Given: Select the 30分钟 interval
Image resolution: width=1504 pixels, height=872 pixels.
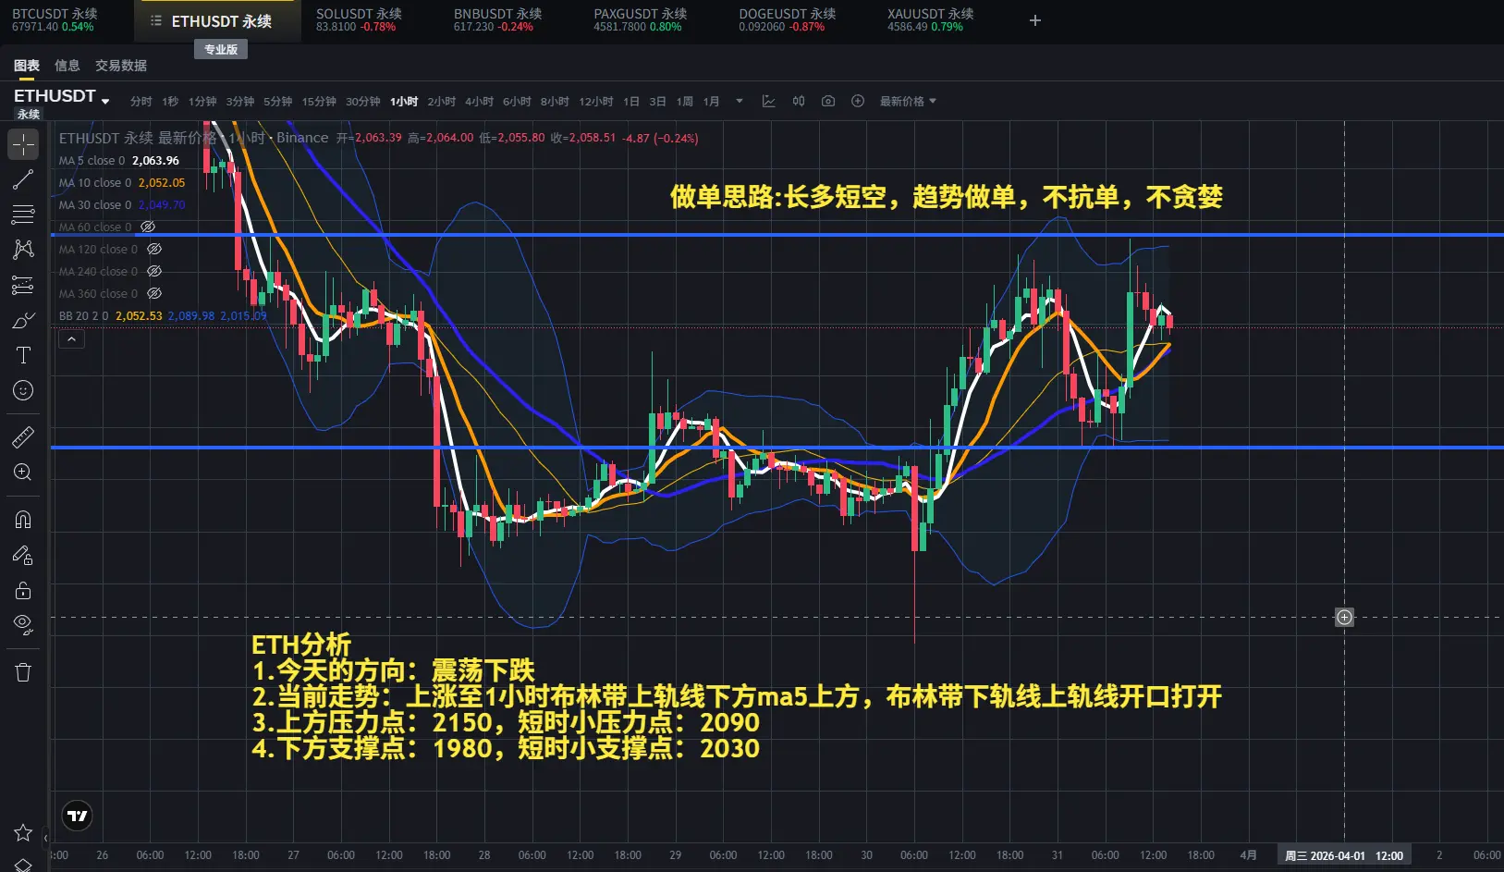Looking at the screenshot, I should [x=363, y=102].
